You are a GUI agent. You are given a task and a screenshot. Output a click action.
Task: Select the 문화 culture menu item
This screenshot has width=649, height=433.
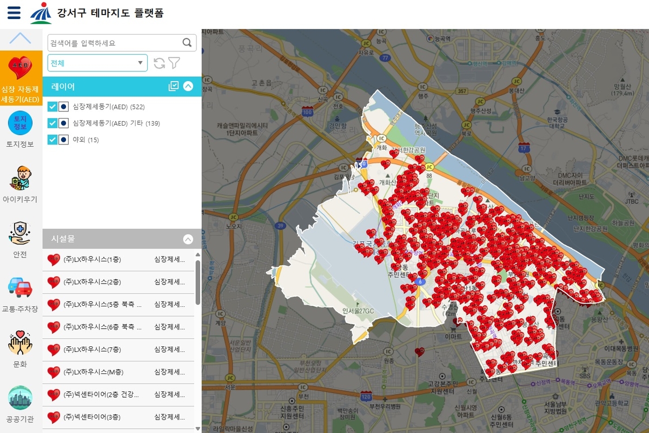20,349
